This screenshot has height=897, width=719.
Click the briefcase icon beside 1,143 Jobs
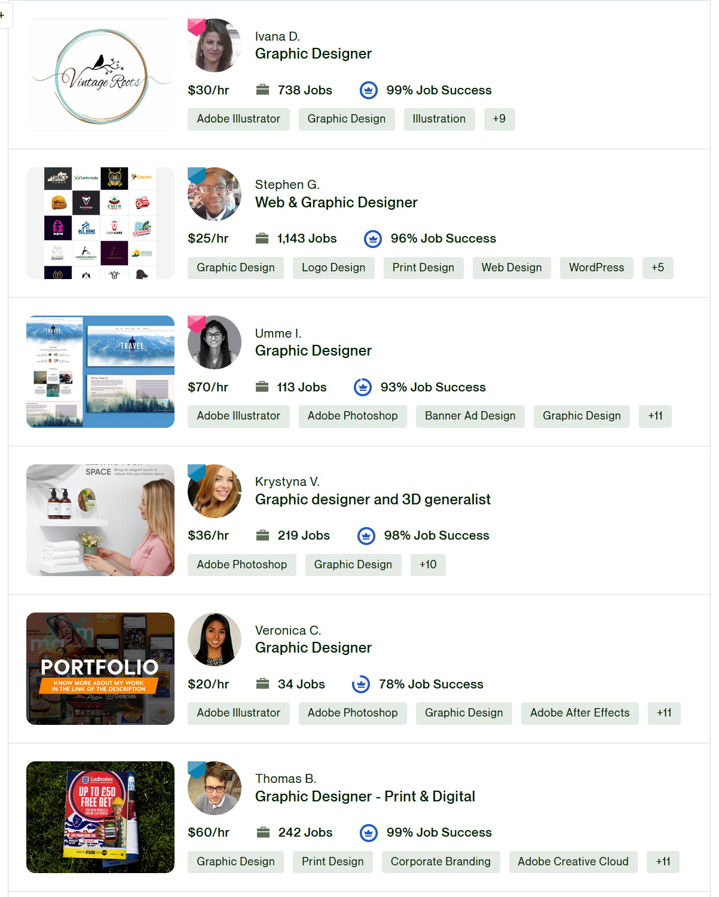(262, 238)
